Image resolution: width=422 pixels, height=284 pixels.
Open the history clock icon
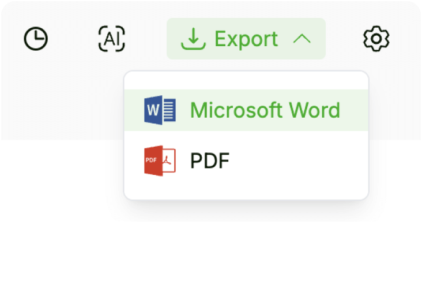pyautogui.click(x=36, y=39)
